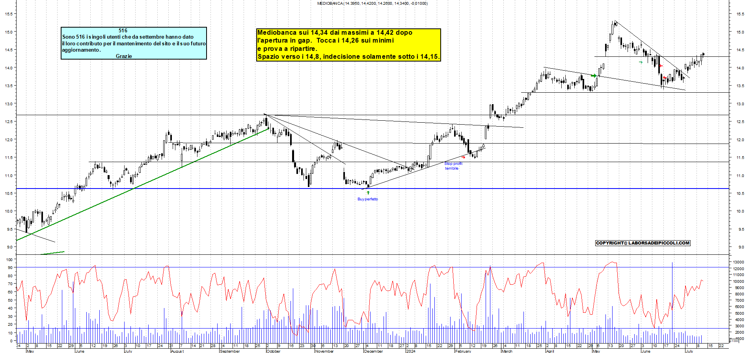Click the 'September' month label
The width and height of the screenshot is (745, 353).
pyautogui.click(x=230, y=351)
